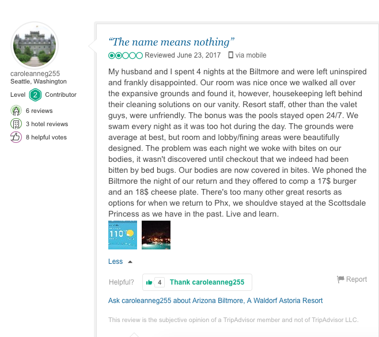Click the 8 helpful votes text
Screen dimensions: 379x337
[46, 137]
